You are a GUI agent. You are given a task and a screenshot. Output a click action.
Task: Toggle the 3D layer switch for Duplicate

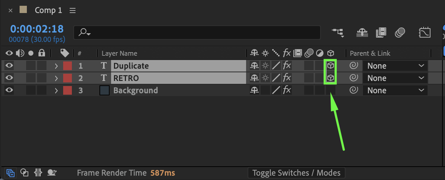[x=330, y=66]
